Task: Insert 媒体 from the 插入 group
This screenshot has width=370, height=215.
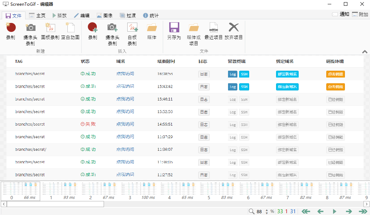Action: tap(152, 28)
